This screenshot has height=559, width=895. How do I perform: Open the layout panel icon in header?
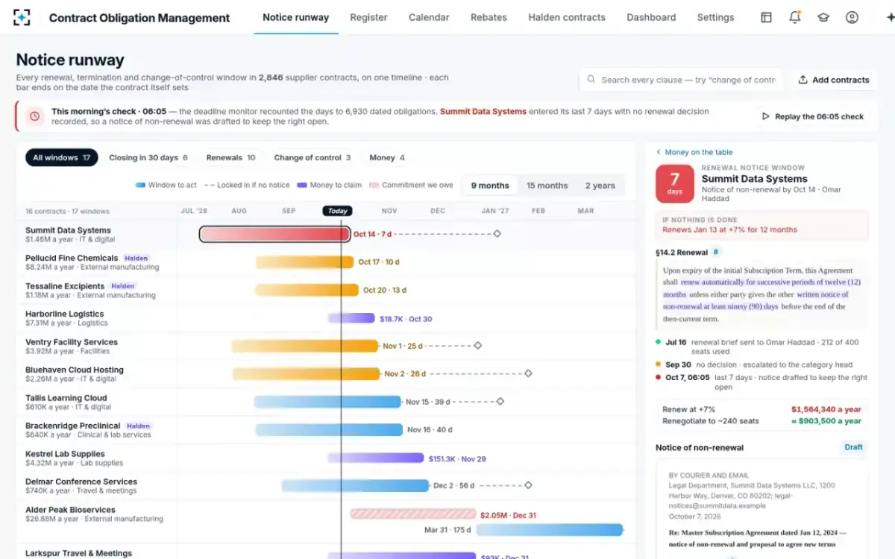766,17
